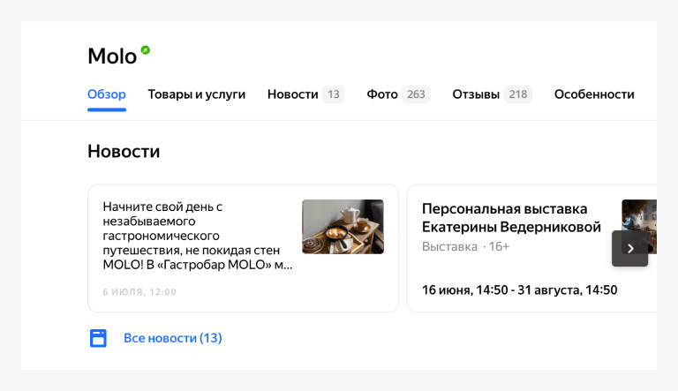Viewport: 678px width, 391px height.
Task: Click the 218 reviews count badge
Action: 518,94
